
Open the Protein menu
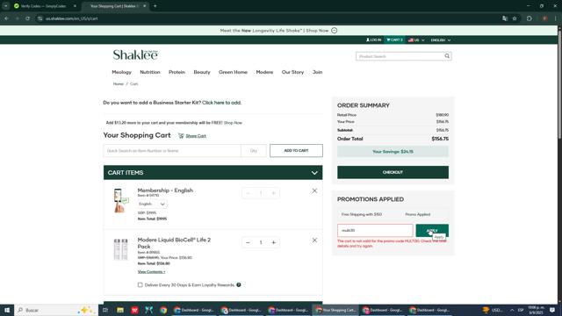[177, 72]
